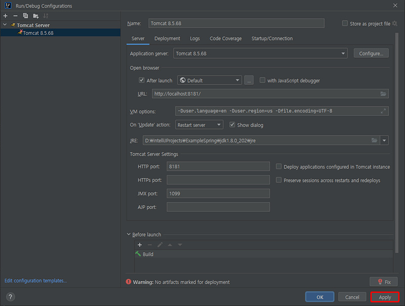Click the JMX port field

pos(218,193)
